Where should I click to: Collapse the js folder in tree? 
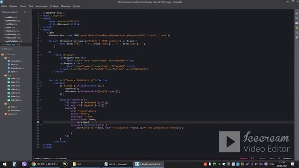coord(6,104)
